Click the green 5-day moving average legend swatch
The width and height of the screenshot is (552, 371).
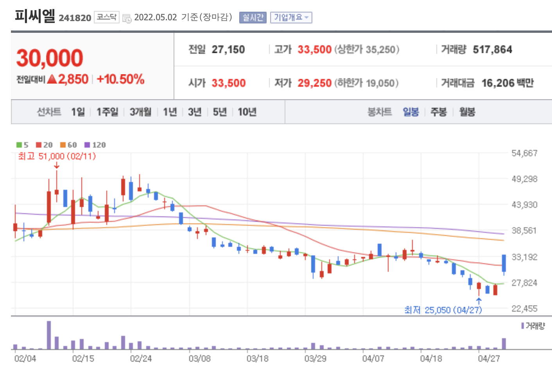click(x=19, y=145)
